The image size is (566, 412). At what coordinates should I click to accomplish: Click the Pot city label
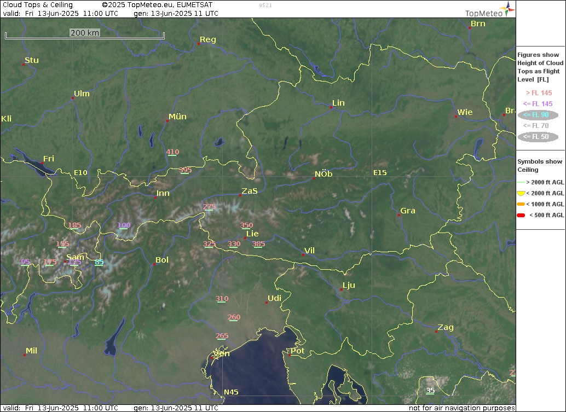(x=297, y=351)
